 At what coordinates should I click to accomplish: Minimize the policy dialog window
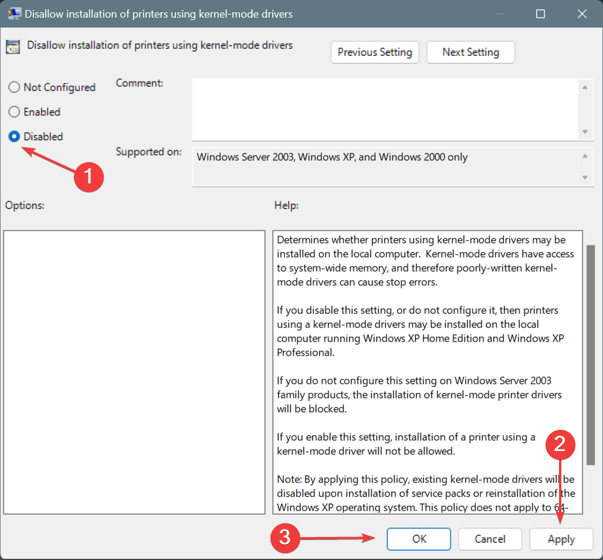500,14
